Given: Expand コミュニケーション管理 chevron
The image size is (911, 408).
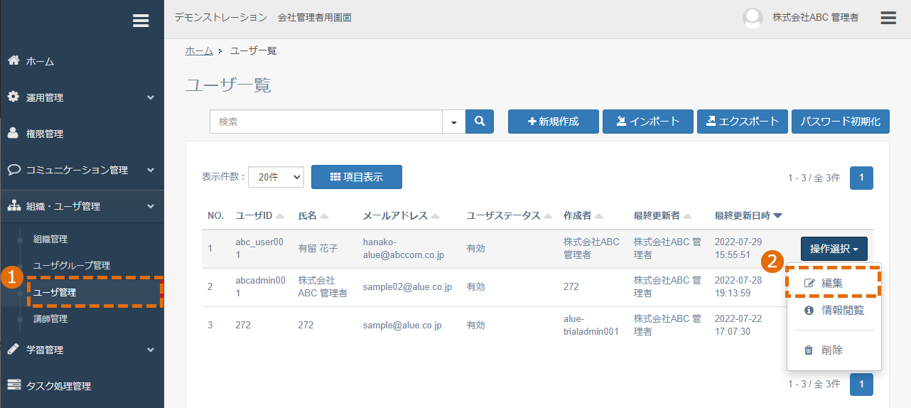Looking at the screenshot, I should click(x=151, y=170).
